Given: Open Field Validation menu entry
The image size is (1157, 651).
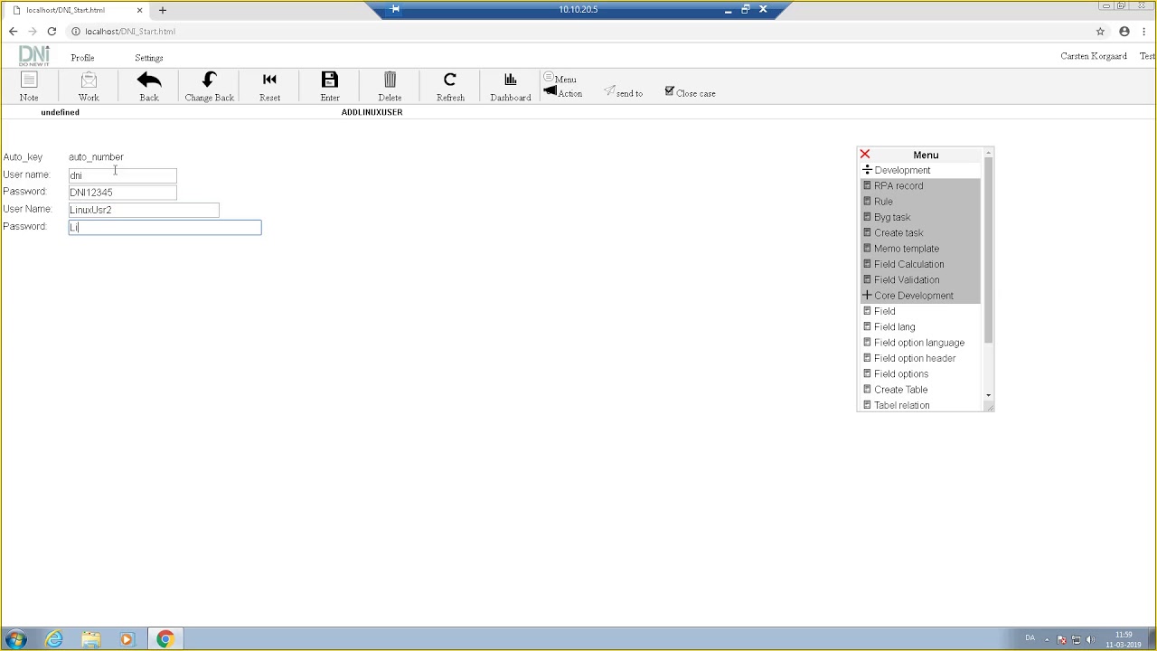Looking at the screenshot, I should tap(907, 280).
